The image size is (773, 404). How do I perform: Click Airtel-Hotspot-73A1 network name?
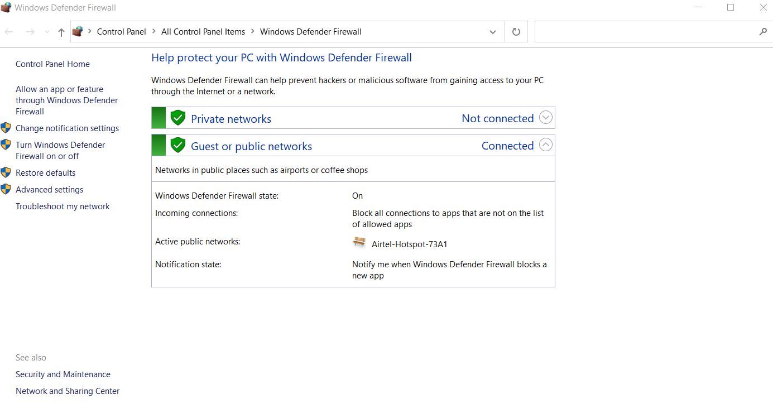point(410,244)
